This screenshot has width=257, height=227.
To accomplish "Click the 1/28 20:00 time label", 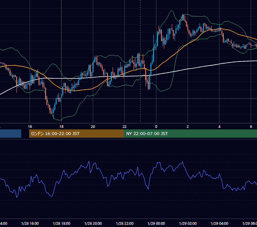I will coord(93,223).
